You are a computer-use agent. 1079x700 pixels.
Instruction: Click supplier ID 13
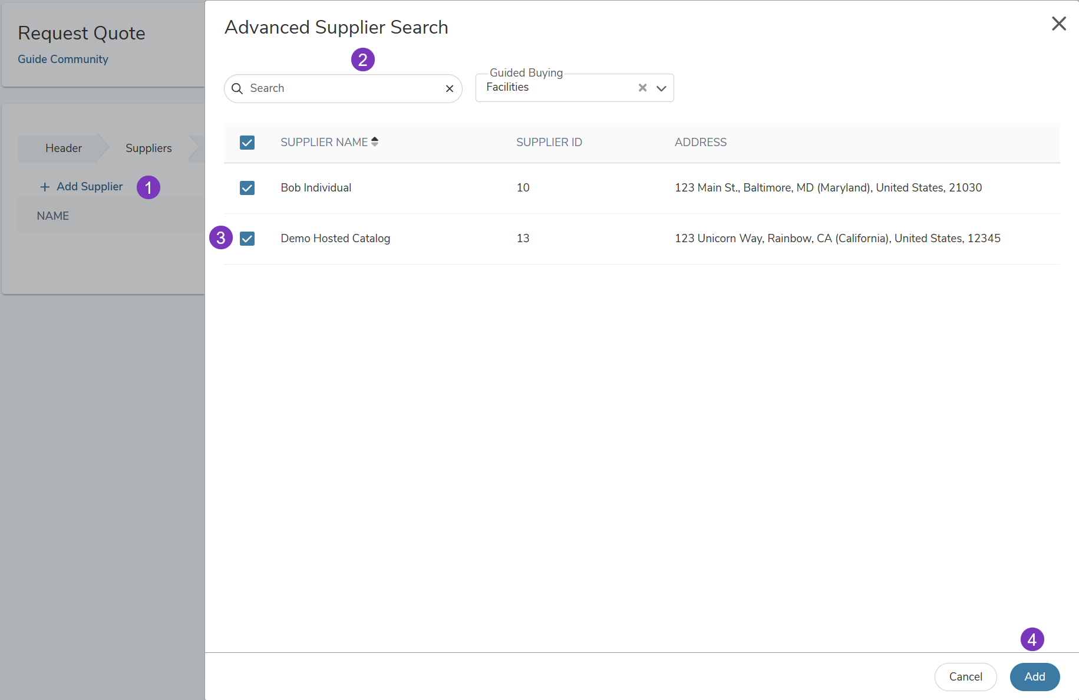coord(523,238)
